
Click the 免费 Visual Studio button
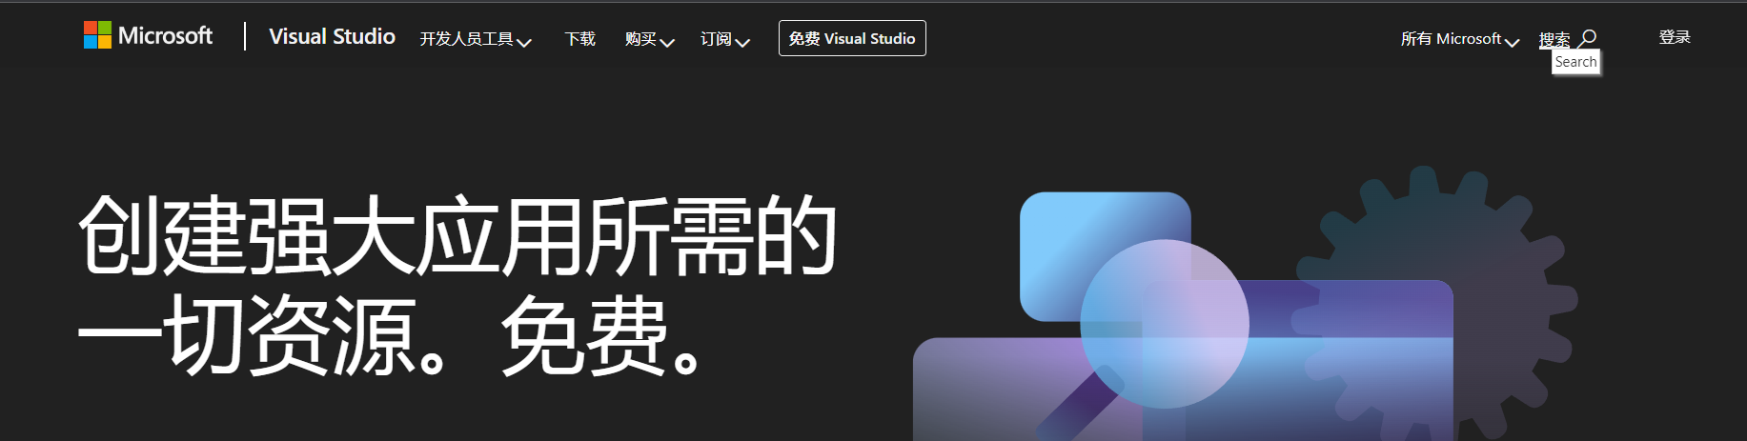(x=852, y=38)
